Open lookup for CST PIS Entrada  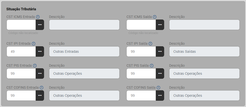(x=40, y=73)
